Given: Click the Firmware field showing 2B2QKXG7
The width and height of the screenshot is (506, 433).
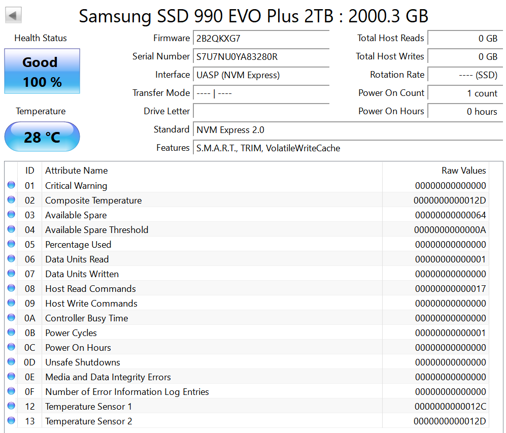Looking at the screenshot, I should (261, 38).
